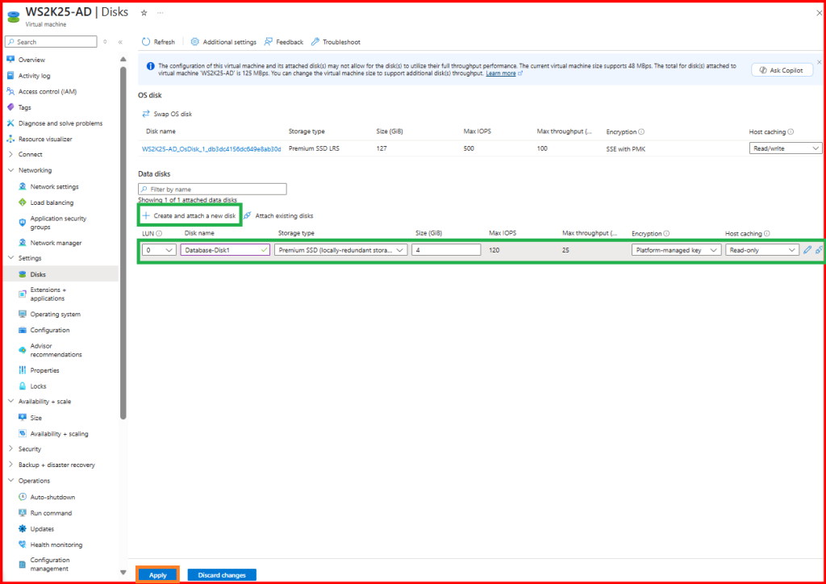Image resolution: width=826 pixels, height=584 pixels.
Task: Select Access control (IAM) menu item
Action: point(48,91)
